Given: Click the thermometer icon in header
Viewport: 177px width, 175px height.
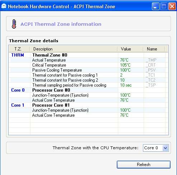Looking at the screenshot, I should pyautogui.click(x=14, y=24).
